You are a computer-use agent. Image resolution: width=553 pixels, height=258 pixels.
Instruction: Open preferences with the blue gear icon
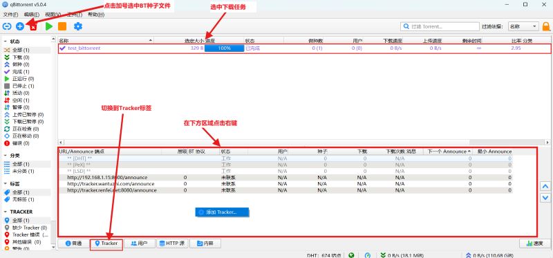coord(78,26)
